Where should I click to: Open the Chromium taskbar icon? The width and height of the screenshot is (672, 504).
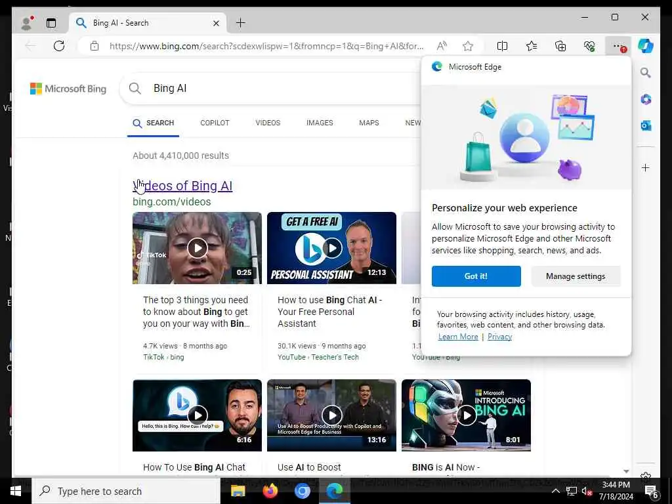coord(302,491)
